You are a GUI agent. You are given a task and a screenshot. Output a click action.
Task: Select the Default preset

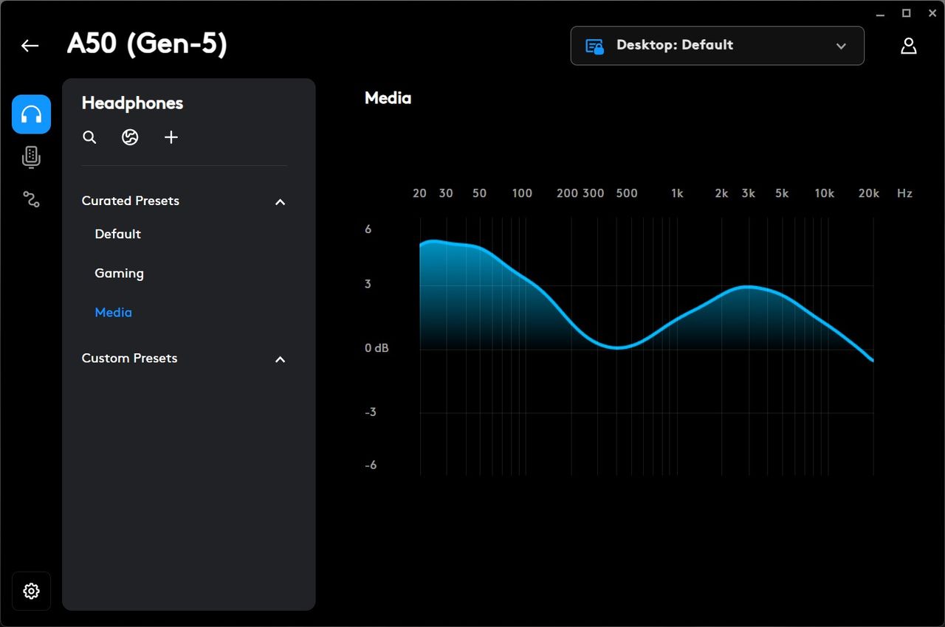(x=117, y=234)
